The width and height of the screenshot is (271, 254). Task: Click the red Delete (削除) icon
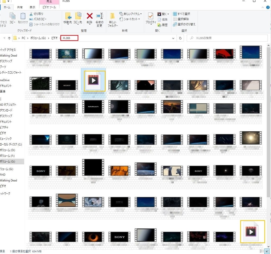(x=89, y=16)
